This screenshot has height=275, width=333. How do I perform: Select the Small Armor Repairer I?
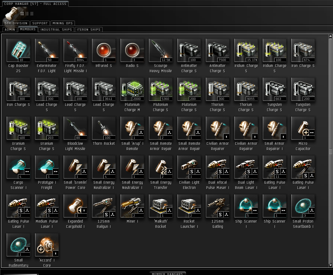point(275,128)
